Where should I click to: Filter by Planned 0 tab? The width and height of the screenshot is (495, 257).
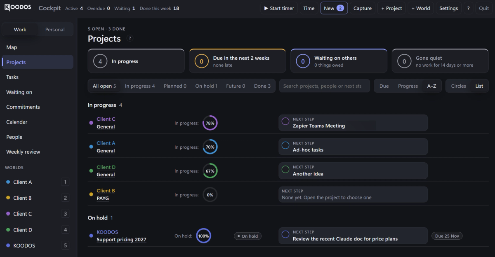tap(175, 86)
